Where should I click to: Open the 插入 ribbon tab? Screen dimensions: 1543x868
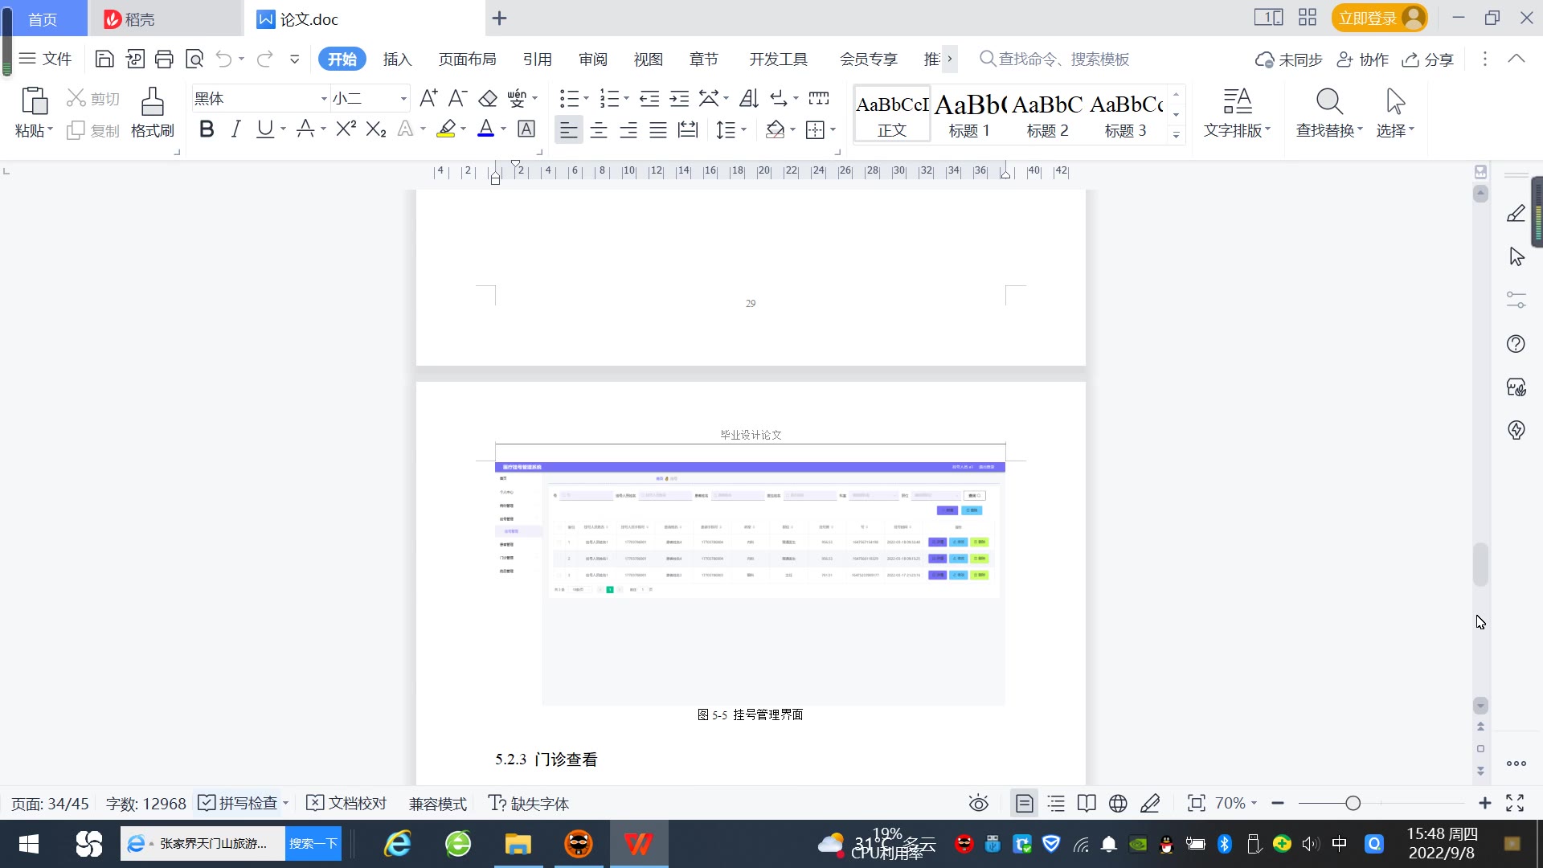(397, 59)
